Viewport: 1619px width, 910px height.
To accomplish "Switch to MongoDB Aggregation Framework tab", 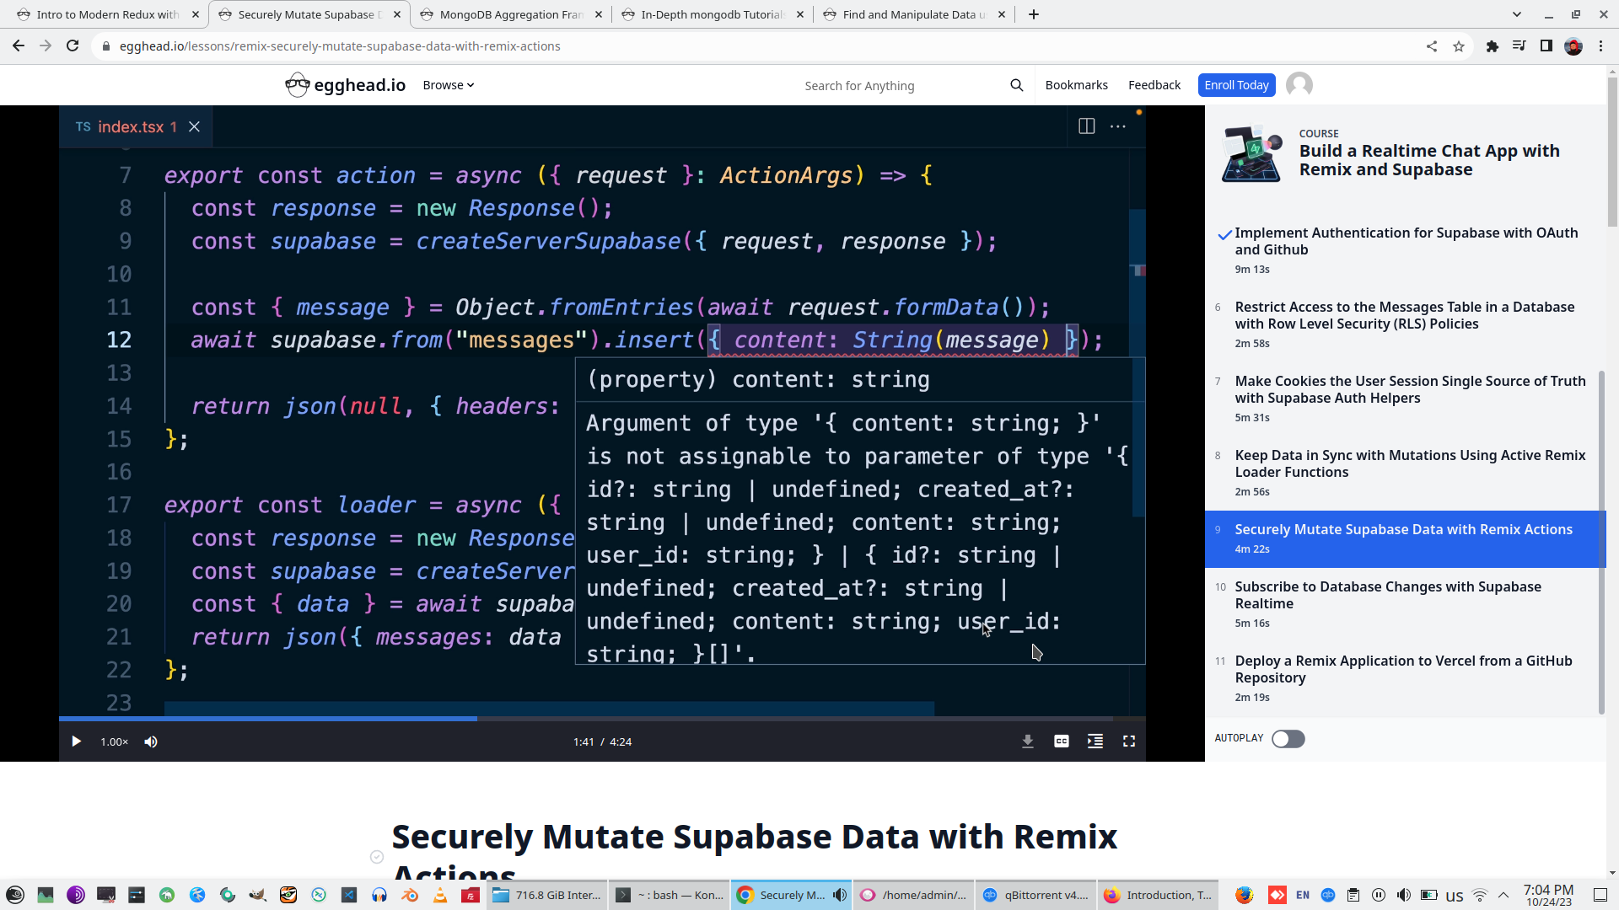I will [510, 14].
